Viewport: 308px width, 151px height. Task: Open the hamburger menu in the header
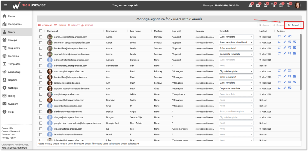(x=6, y=5)
